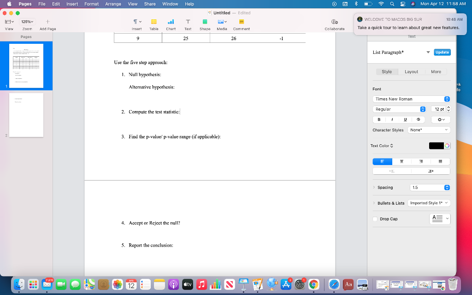The width and height of the screenshot is (472, 295).
Task: Switch to the Layout tab
Action: (411, 71)
